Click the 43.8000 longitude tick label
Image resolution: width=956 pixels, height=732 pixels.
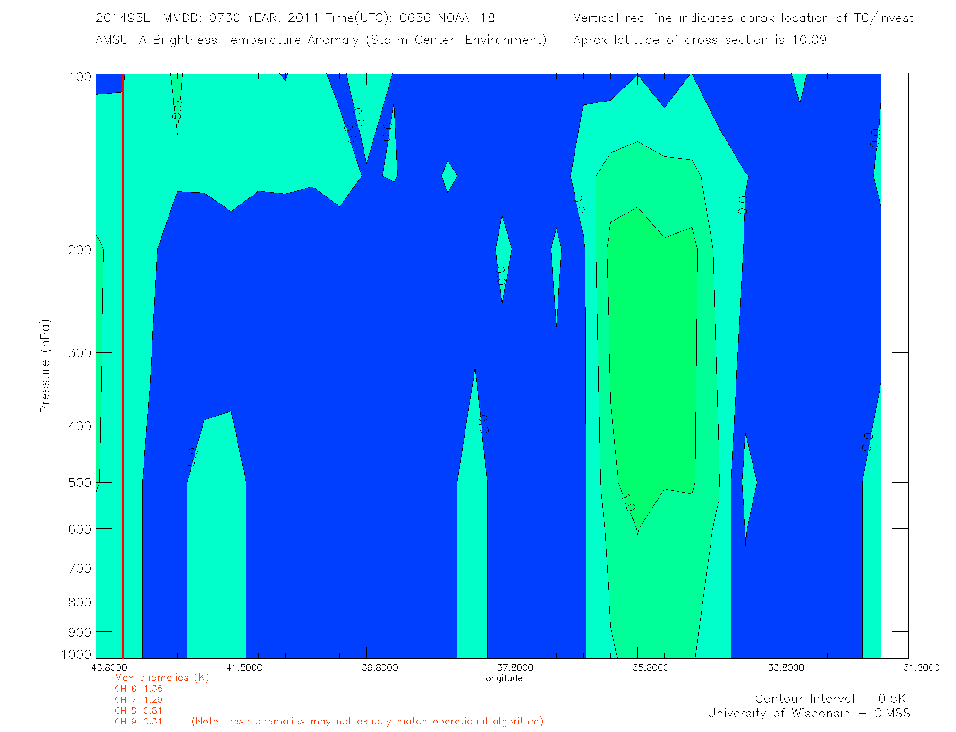(x=109, y=668)
